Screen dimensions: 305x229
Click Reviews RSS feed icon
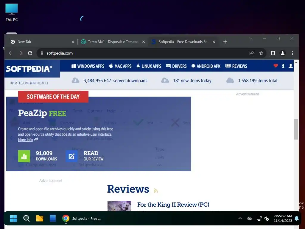(155, 191)
